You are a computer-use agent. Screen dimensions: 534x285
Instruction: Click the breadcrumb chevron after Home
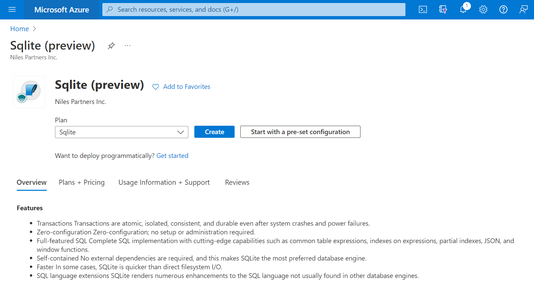pyautogui.click(x=34, y=29)
